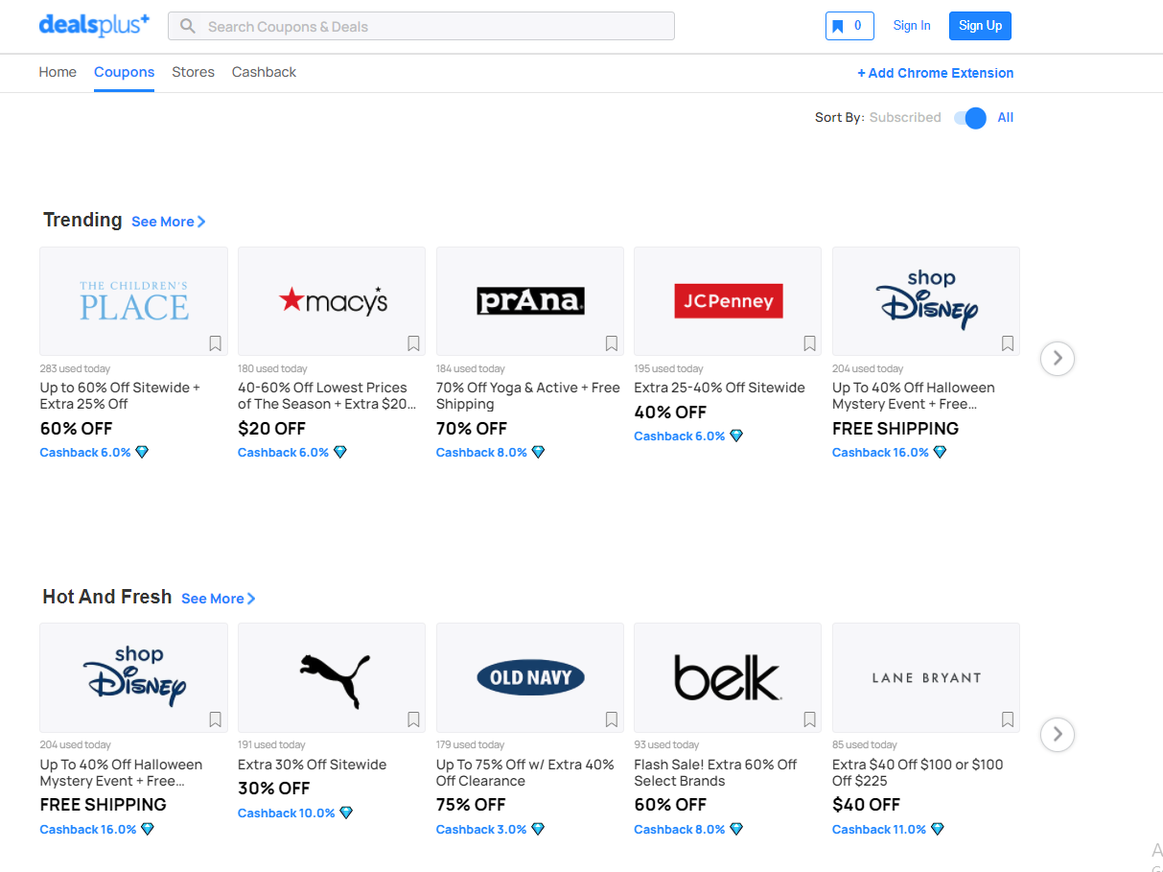Open saved bookmarks counter button
The width and height of the screenshot is (1163, 872).
(849, 26)
